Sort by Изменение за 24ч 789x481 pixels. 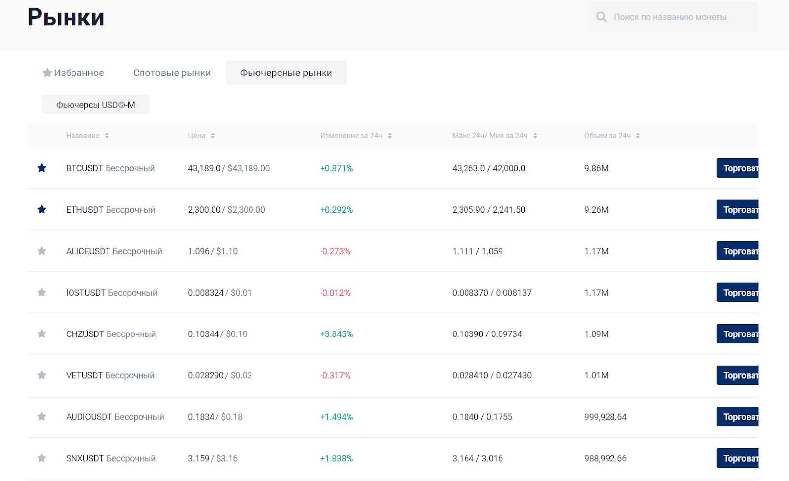390,136
